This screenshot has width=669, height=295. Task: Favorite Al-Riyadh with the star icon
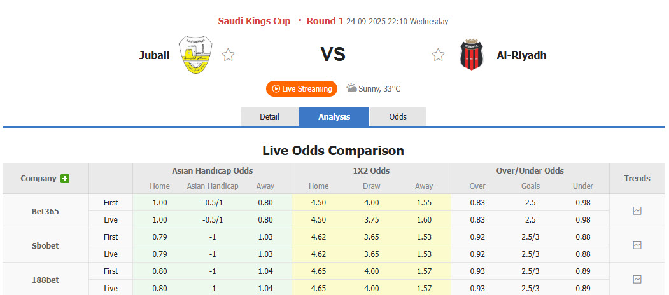(438, 55)
